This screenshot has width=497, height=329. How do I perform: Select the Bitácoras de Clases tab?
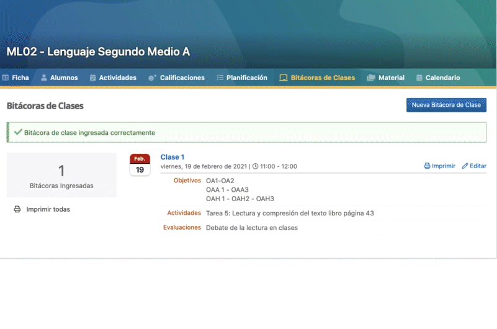point(317,78)
